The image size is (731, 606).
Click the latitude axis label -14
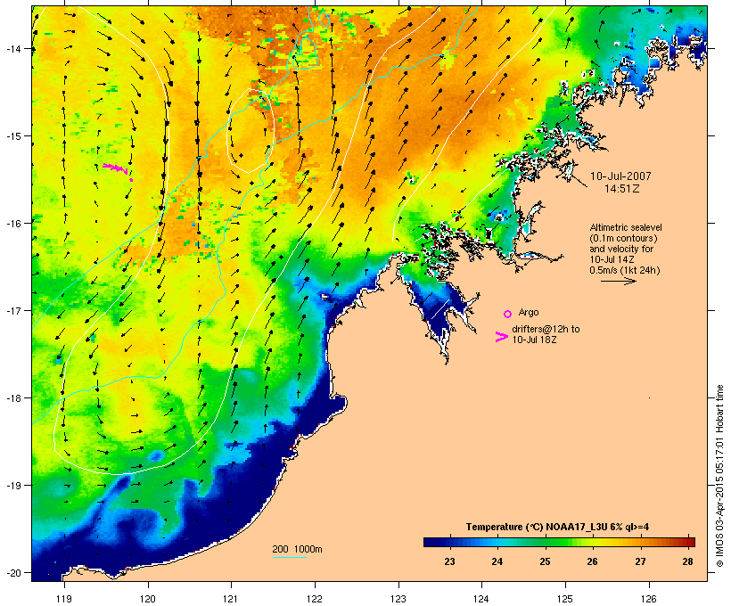(x=13, y=48)
